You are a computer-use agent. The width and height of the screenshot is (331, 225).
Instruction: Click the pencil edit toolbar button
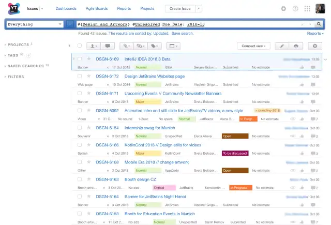(x=281, y=46)
